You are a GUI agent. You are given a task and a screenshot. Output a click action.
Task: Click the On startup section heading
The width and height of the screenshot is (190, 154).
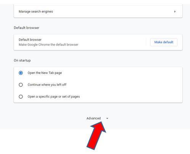coord(22,60)
